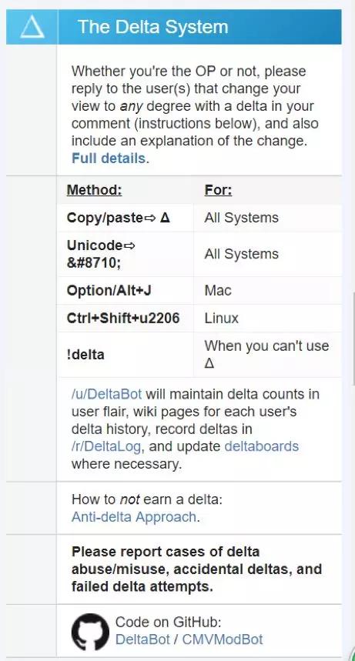
Task: Open the deltaboards link
Action: [261, 446]
